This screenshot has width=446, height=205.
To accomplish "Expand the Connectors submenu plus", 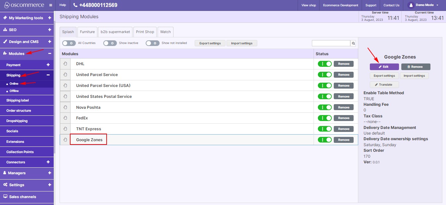I will coord(48,162).
